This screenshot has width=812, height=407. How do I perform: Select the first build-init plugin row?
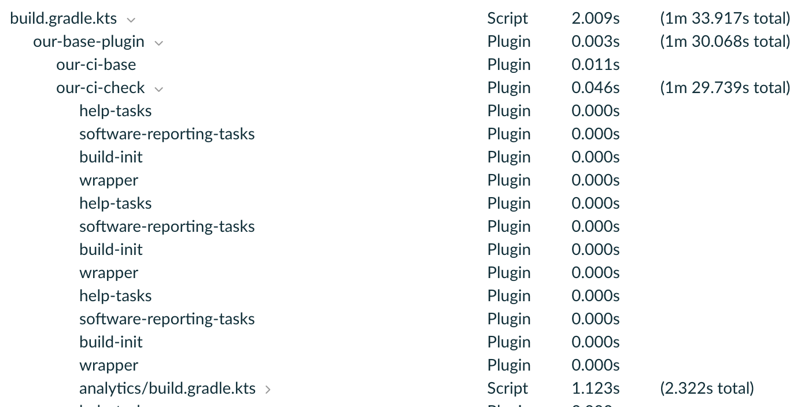(x=111, y=157)
